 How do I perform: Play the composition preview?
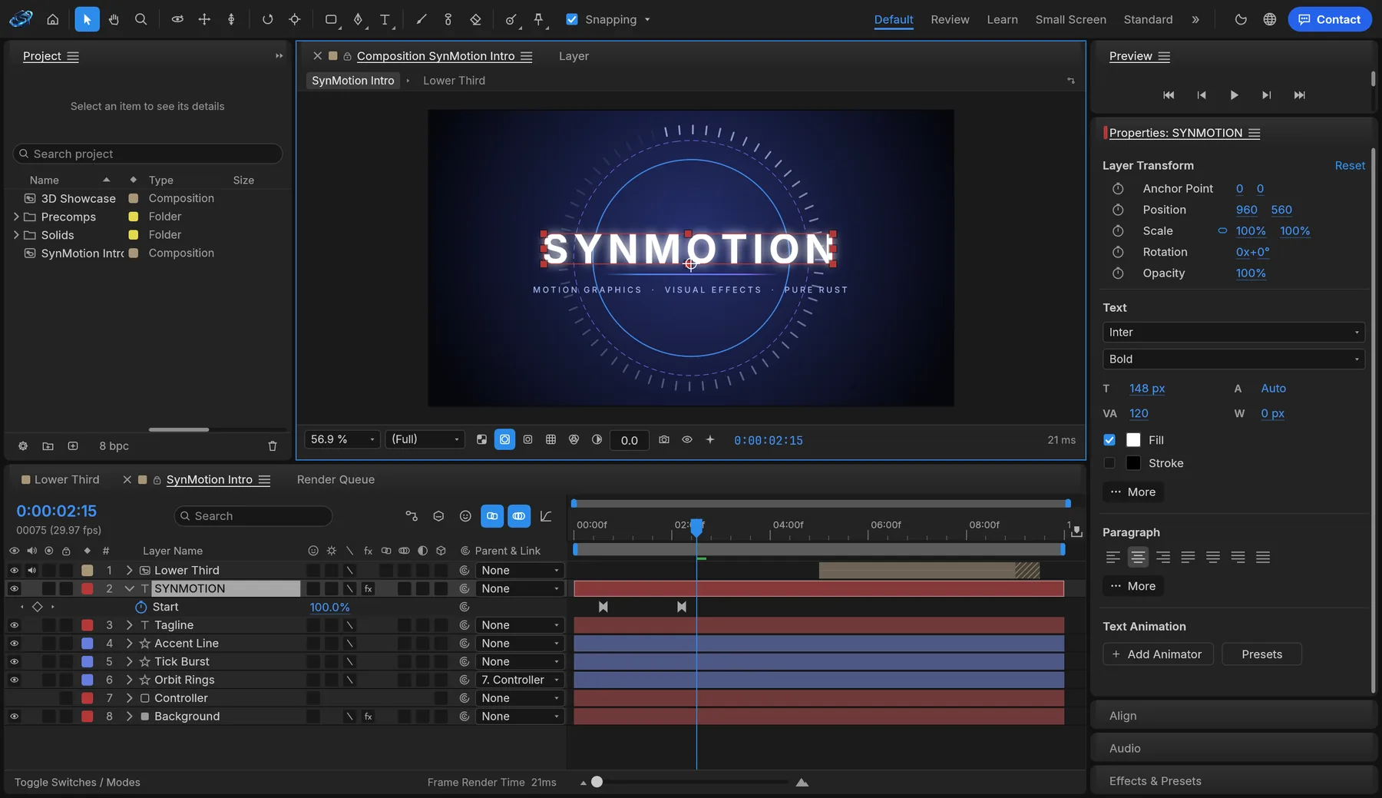click(x=1234, y=95)
